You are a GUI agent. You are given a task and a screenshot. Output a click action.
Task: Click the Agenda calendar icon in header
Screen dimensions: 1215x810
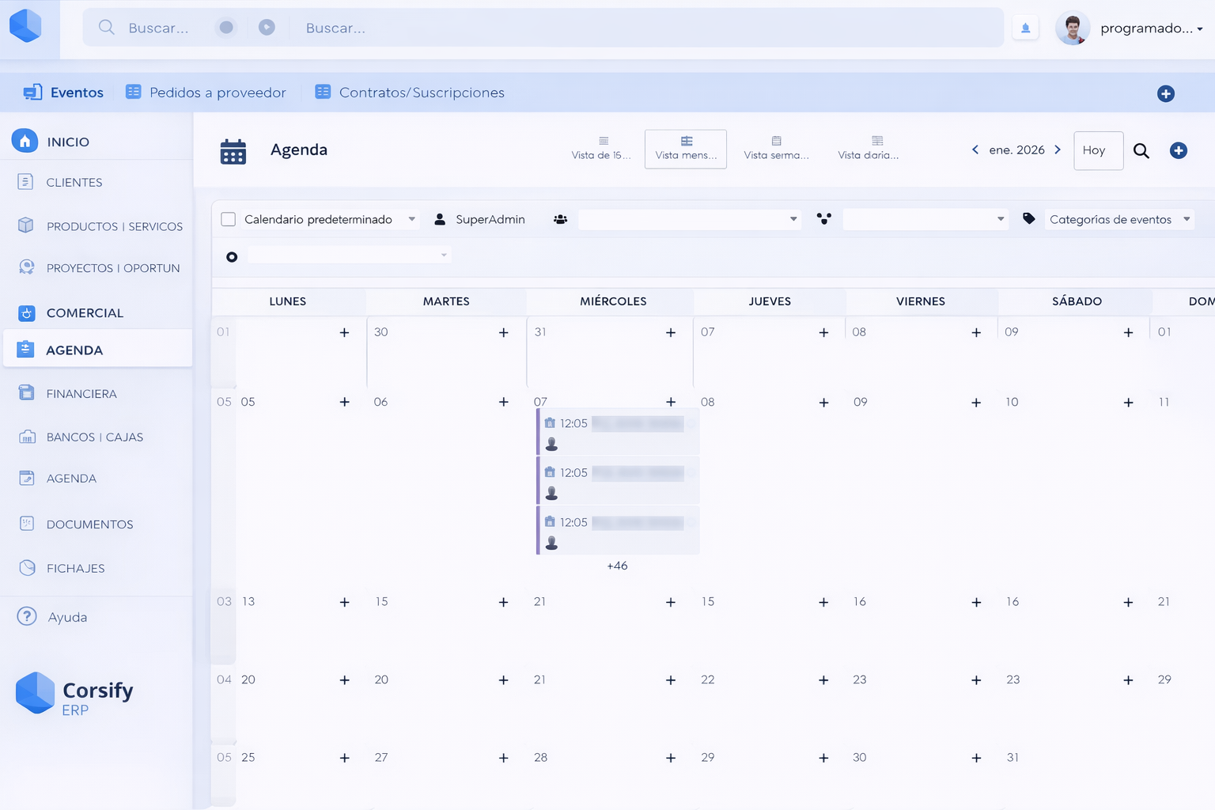[x=233, y=151]
